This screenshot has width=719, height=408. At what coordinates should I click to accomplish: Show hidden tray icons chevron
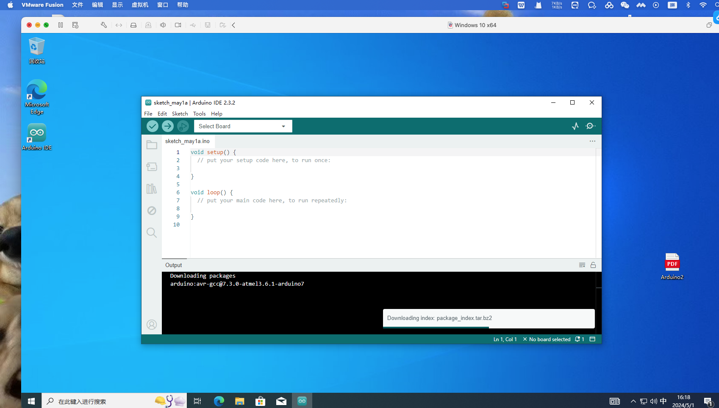point(633,401)
